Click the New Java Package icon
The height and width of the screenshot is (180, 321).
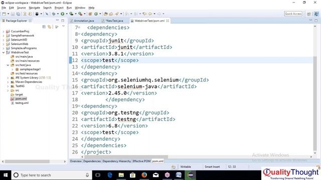click(x=90, y=14)
